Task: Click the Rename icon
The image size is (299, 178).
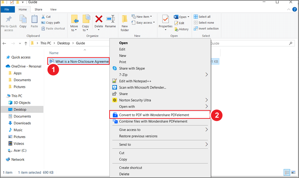Action: [x=111, y=19]
